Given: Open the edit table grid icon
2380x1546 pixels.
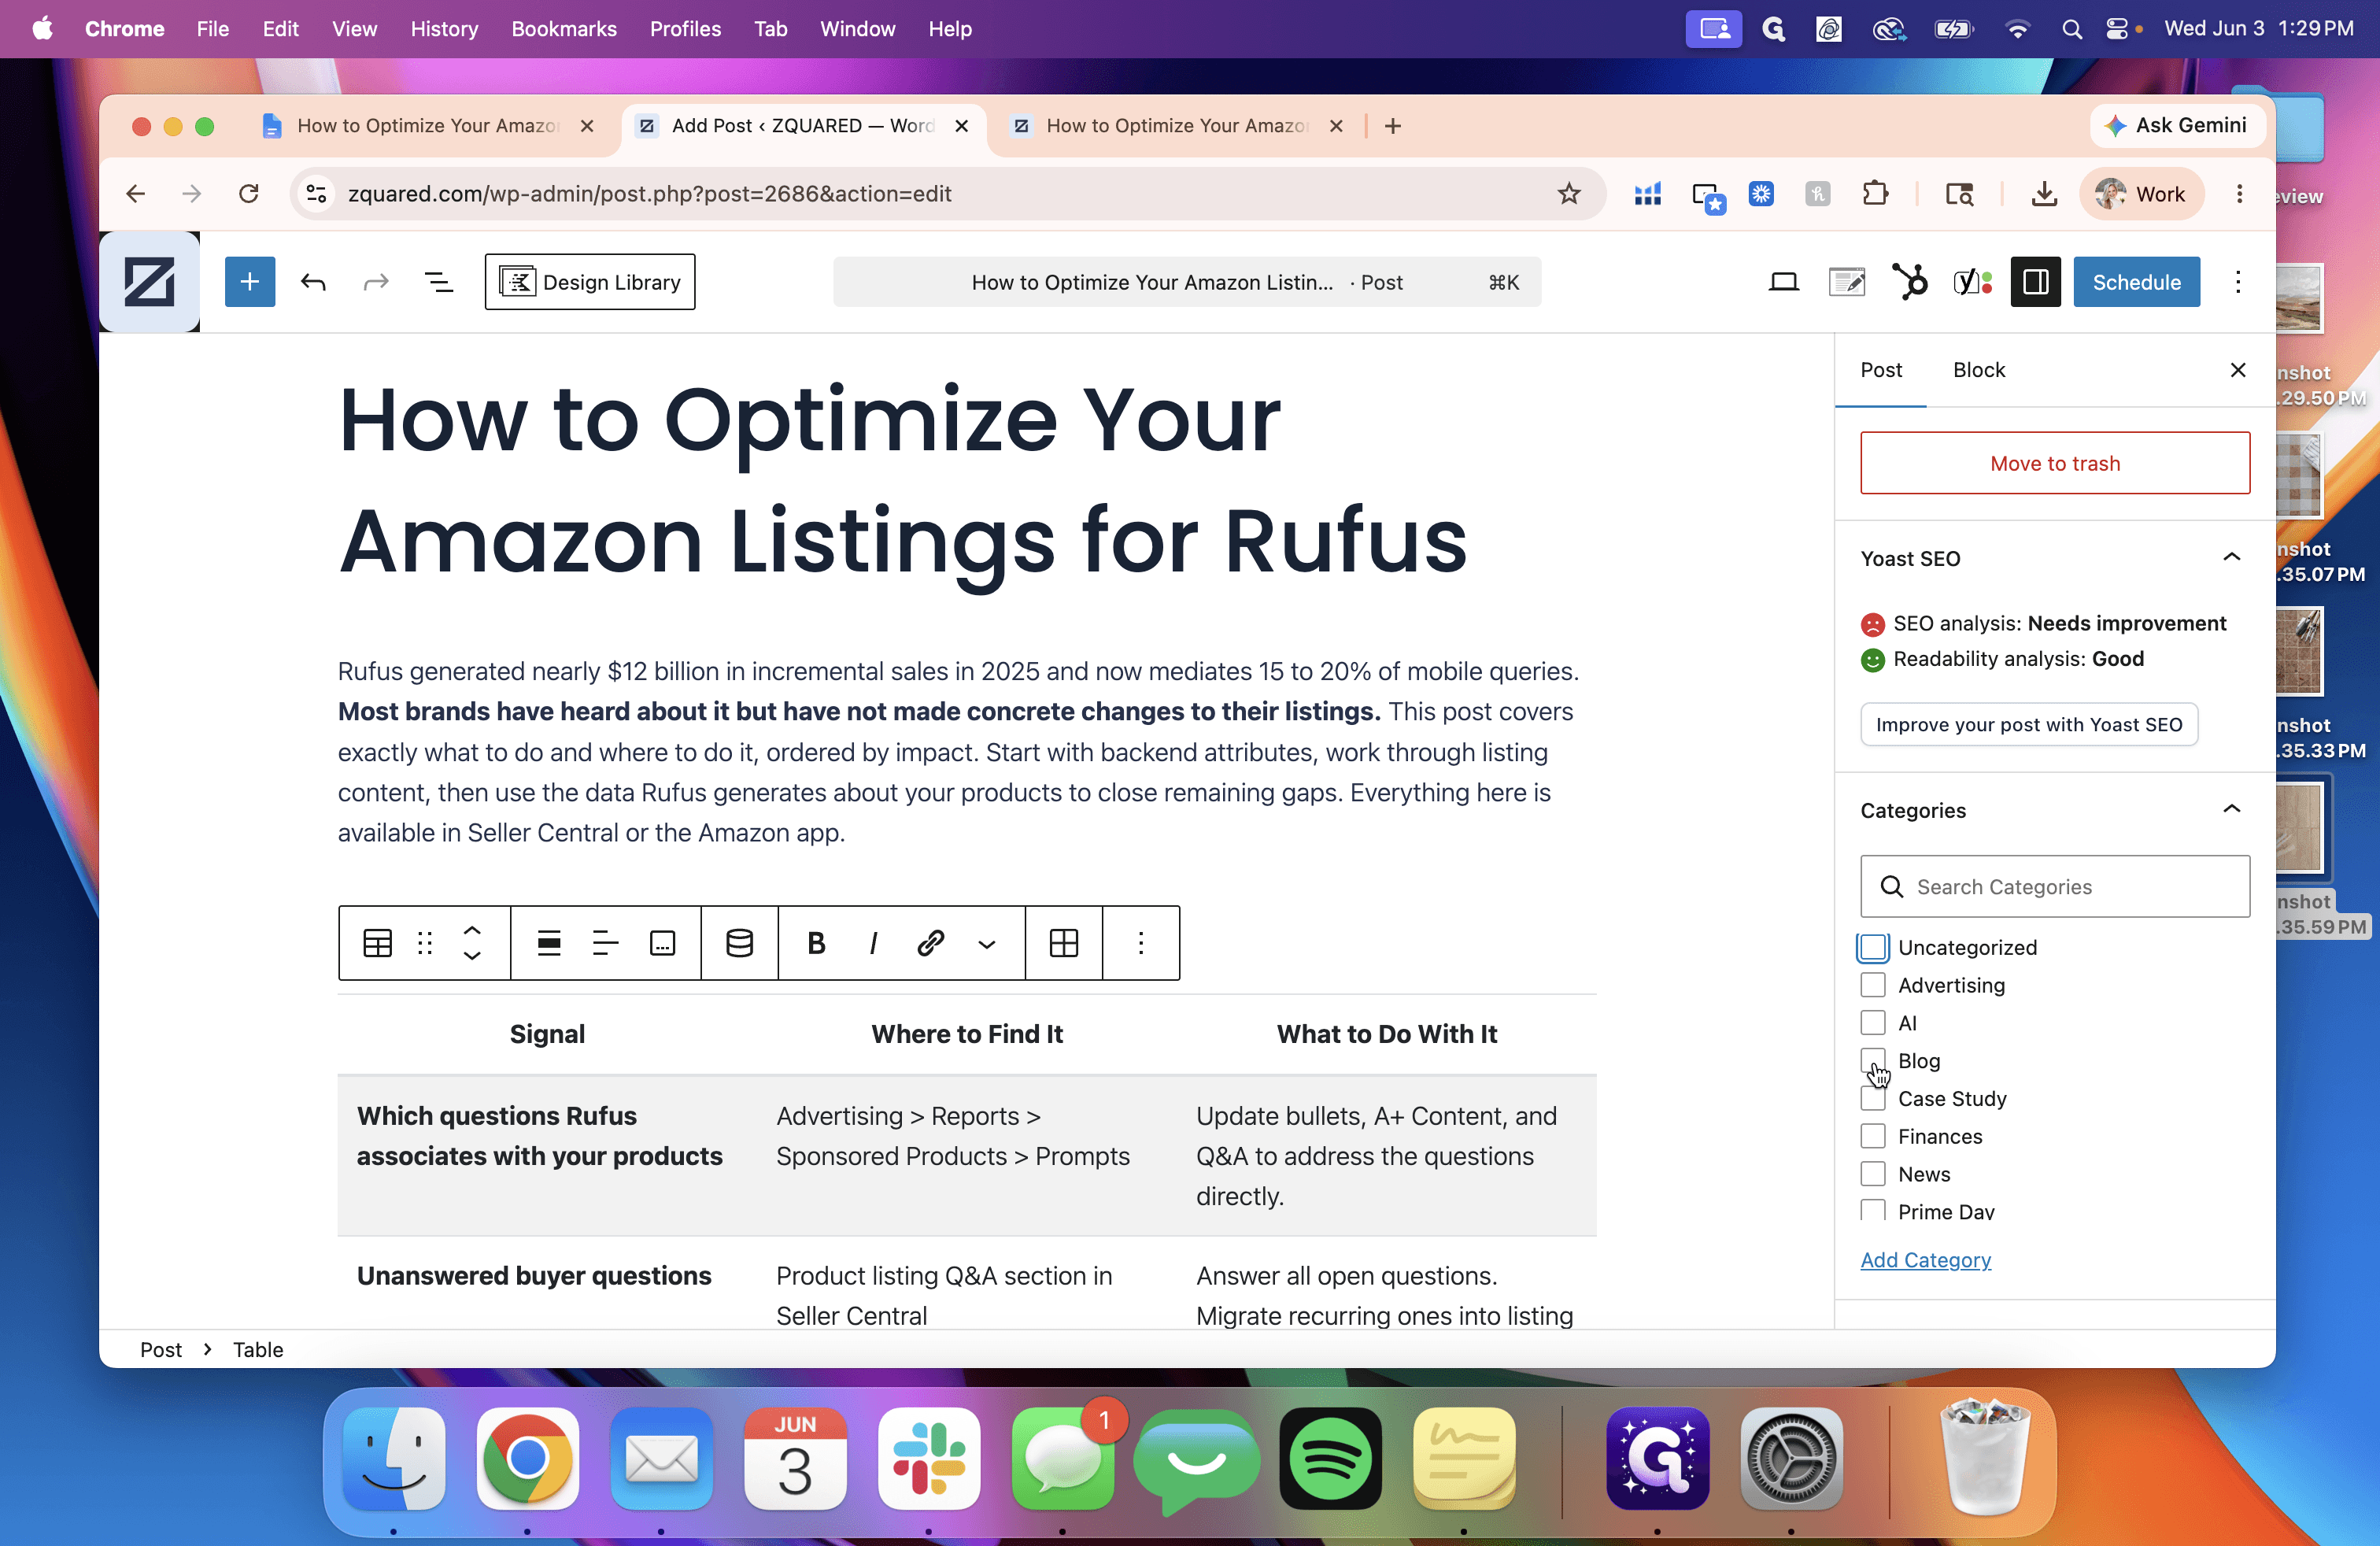Looking at the screenshot, I should tap(1064, 943).
